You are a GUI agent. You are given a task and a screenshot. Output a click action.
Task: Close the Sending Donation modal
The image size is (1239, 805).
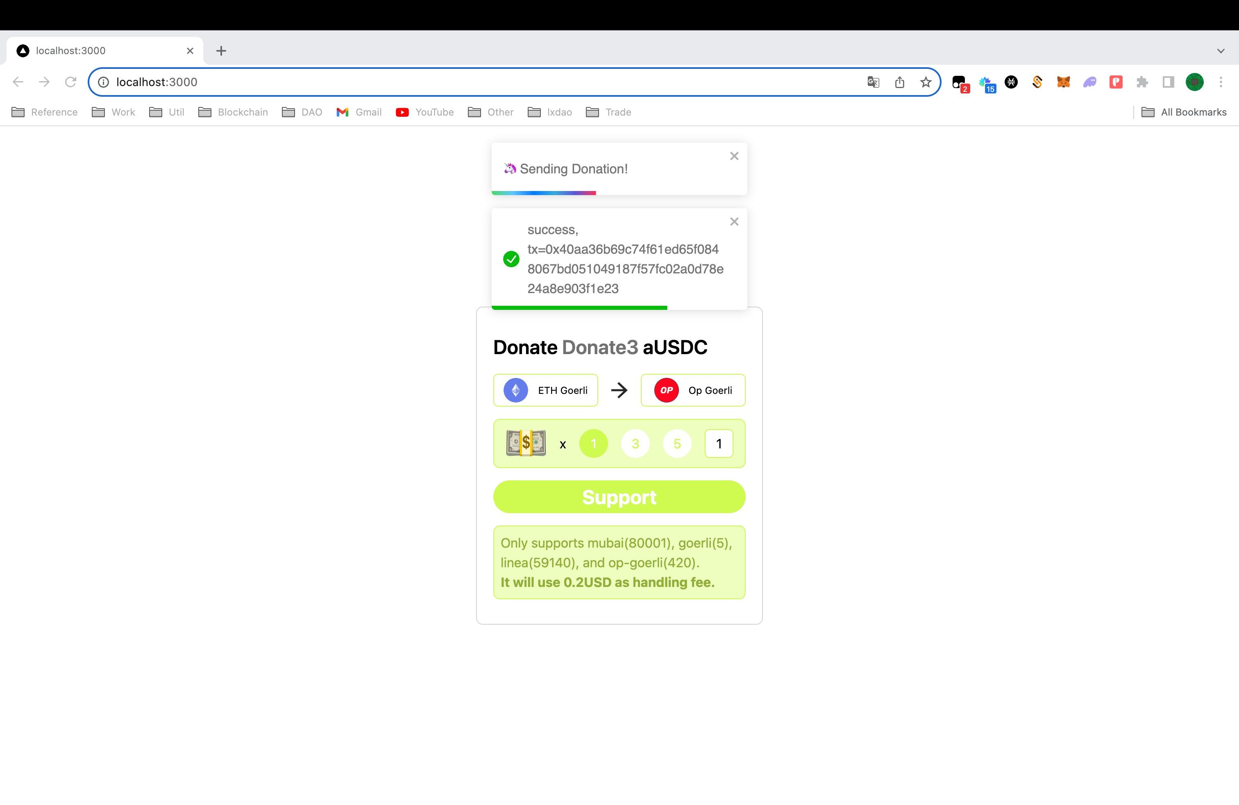coord(734,155)
